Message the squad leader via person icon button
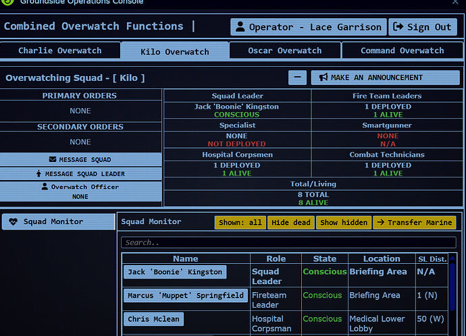Viewport: 466px width, 336px height. pyautogui.click(x=80, y=173)
